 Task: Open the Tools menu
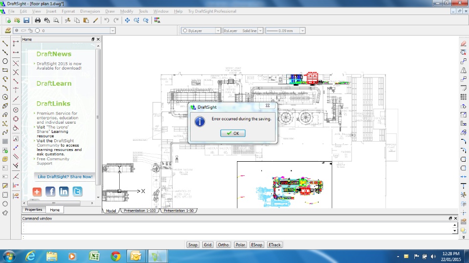(x=143, y=11)
